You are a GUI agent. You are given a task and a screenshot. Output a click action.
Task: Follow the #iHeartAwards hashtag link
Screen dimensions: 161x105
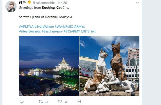30,31
